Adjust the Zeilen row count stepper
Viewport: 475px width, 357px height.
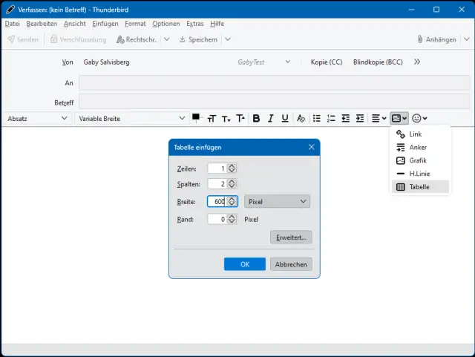pos(232,168)
